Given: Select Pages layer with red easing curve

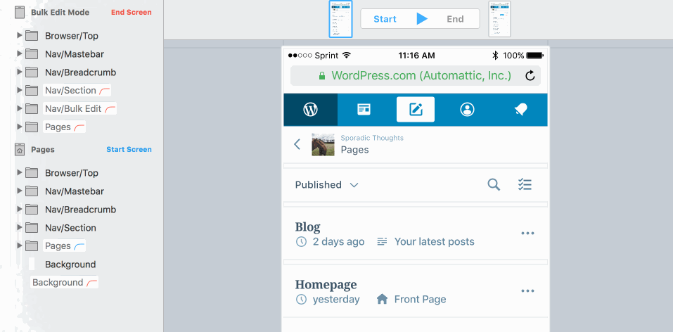Looking at the screenshot, I should tap(65, 127).
